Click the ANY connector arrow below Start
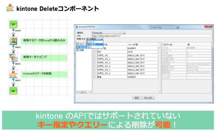The width and height of the screenshot is (217, 131). 13,32
